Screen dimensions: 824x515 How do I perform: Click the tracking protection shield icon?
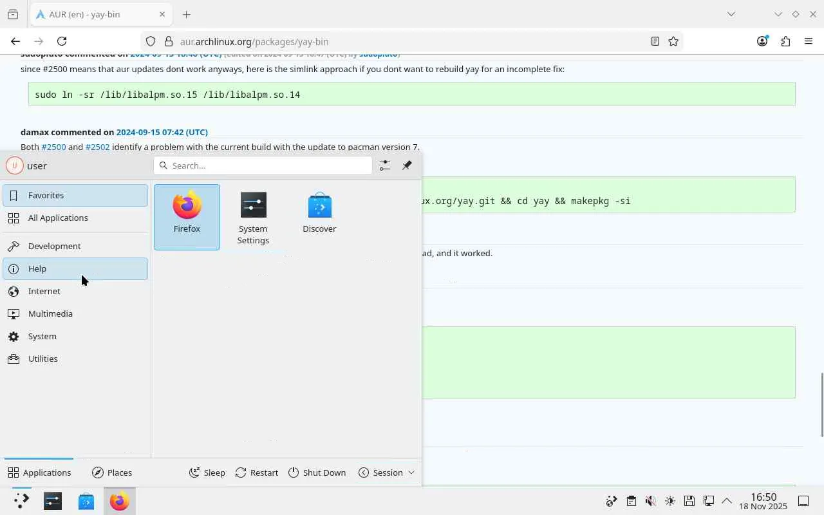click(151, 41)
